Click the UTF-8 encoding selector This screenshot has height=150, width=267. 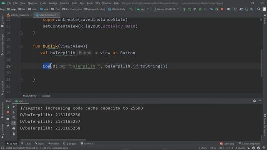[x=229, y=148]
